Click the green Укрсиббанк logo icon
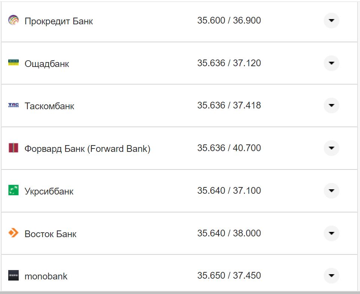The width and height of the screenshot is (360, 294). [14, 191]
